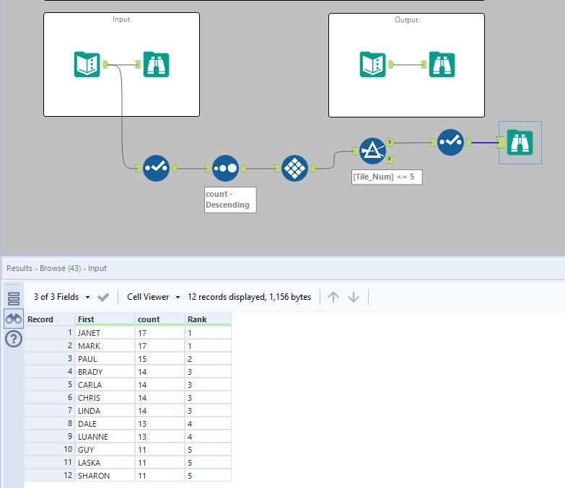
Task: Select the CHRIS cell in row 6
Action: pyautogui.click(x=105, y=398)
